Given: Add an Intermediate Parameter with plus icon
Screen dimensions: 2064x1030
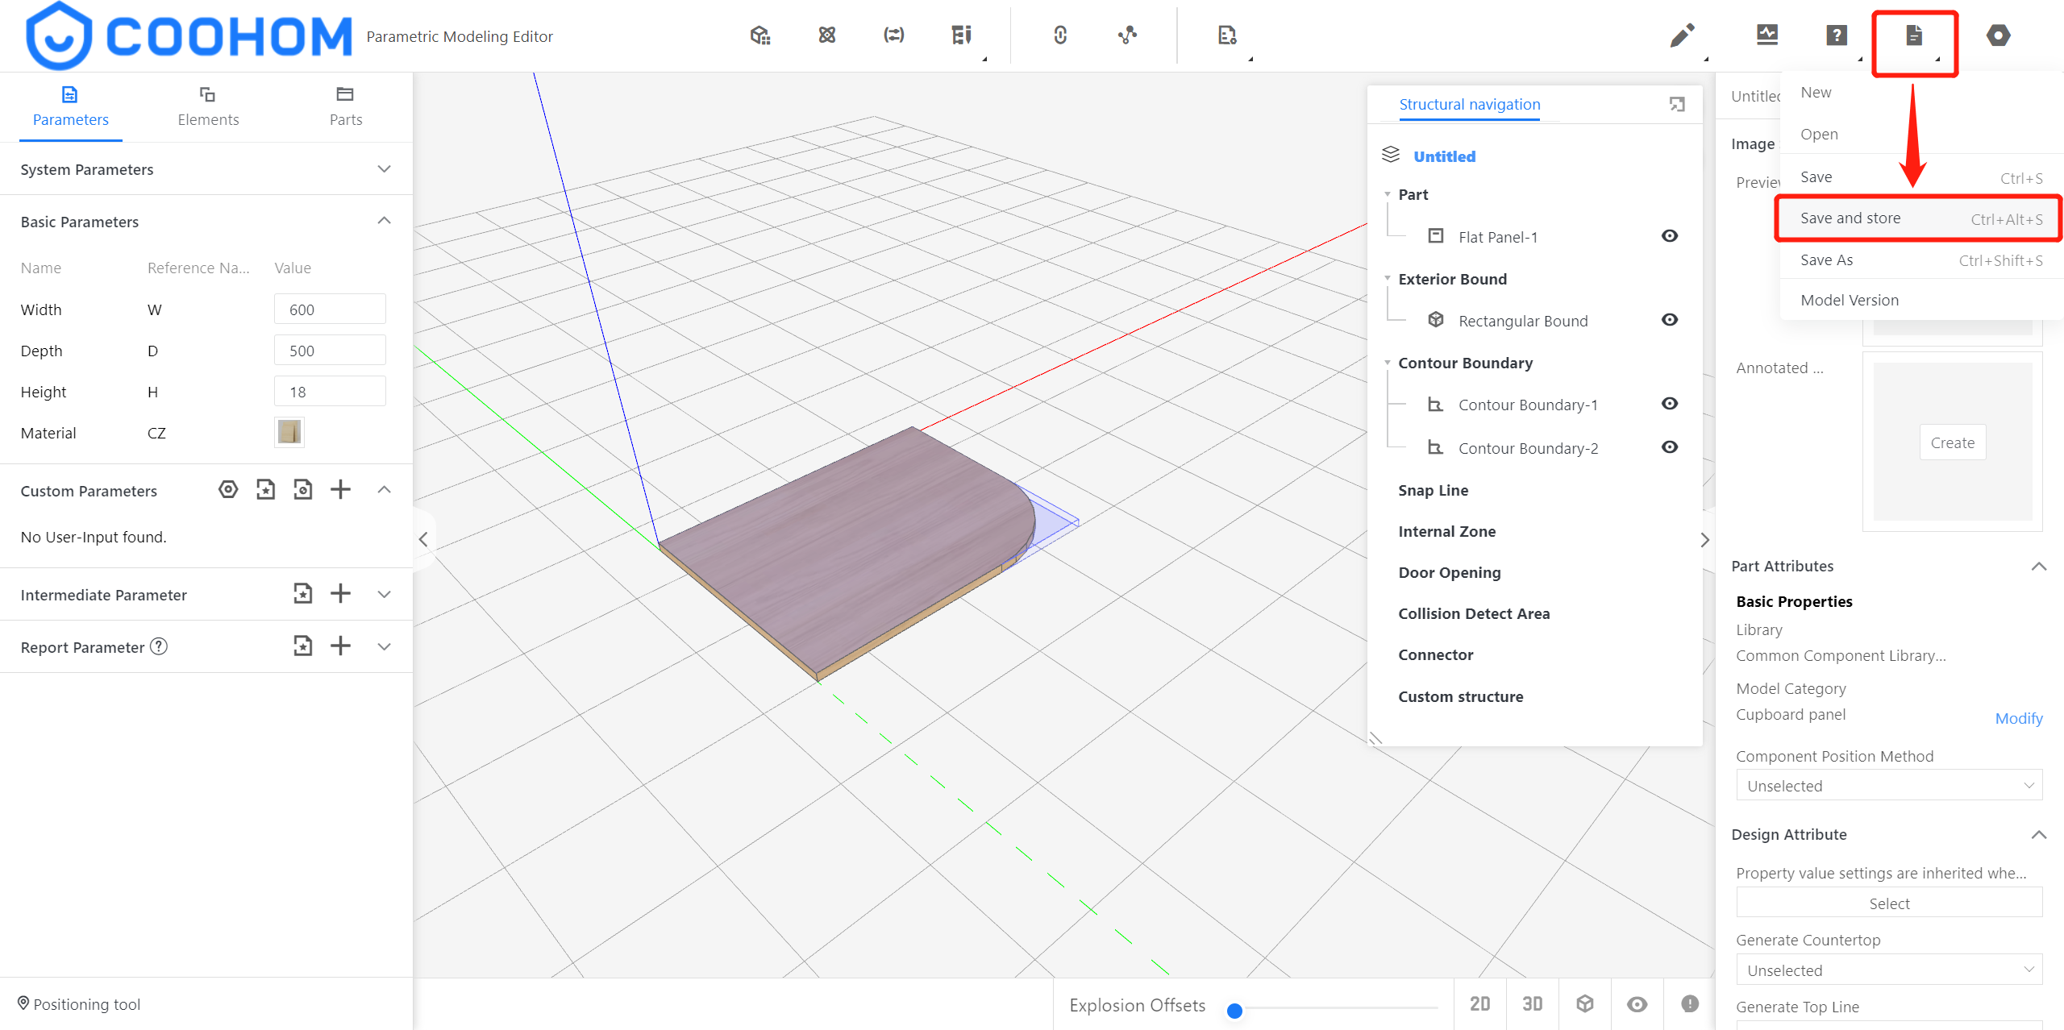Looking at the screenshot, I should pyautogui.click(x=340, y=594).
